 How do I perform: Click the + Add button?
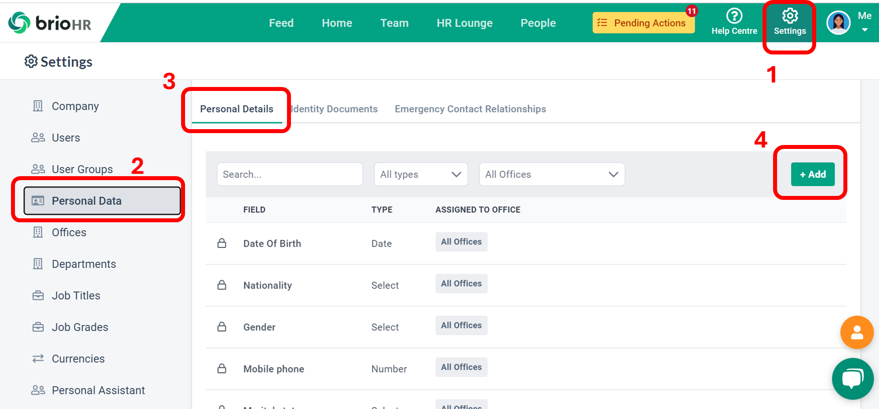[813, 174]
